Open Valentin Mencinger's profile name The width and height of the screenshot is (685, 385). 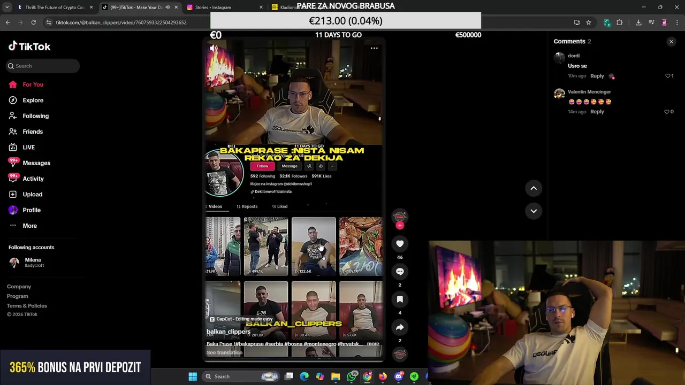589,92
